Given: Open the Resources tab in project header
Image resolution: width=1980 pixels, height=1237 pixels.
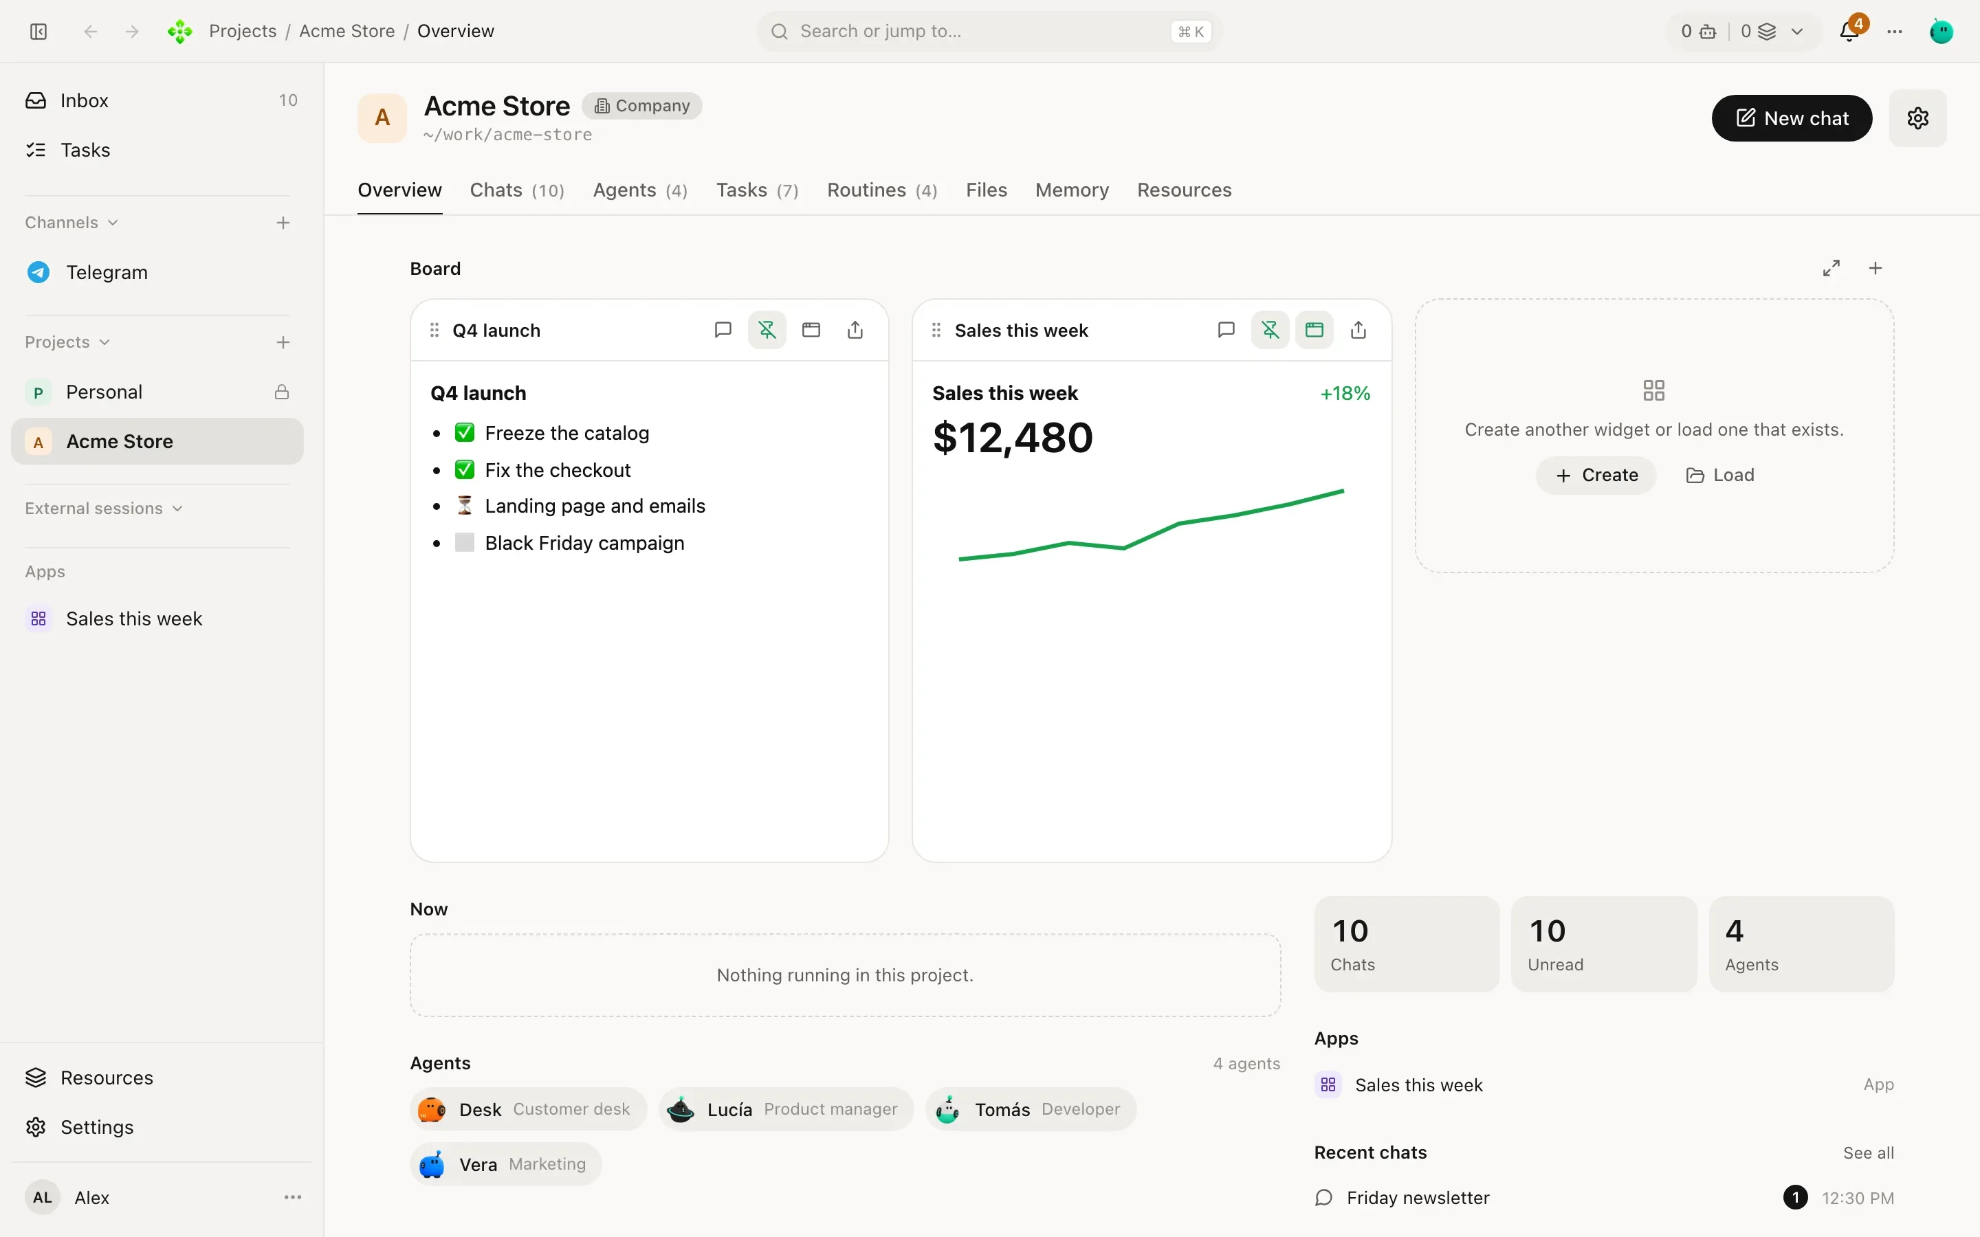Looking at the screenshot, I should (x=1184, y=190).
